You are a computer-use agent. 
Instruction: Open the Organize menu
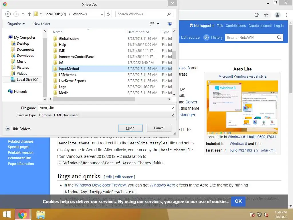tap(16, 24)
